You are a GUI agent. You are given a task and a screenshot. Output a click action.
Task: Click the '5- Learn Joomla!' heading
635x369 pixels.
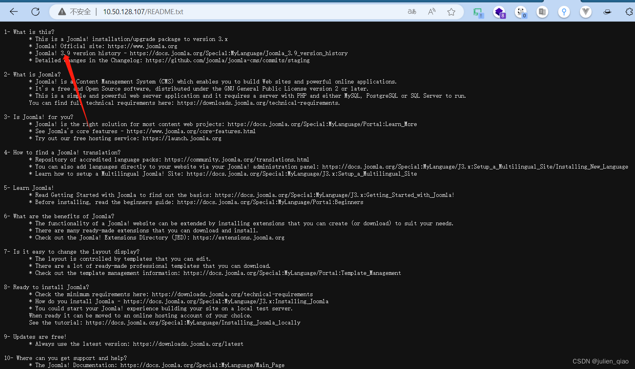pos(29,188)
